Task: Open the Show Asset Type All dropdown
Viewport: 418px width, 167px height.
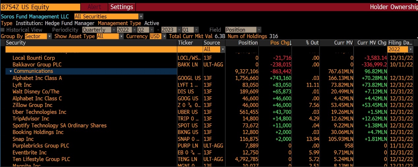Action: point(110,36)
